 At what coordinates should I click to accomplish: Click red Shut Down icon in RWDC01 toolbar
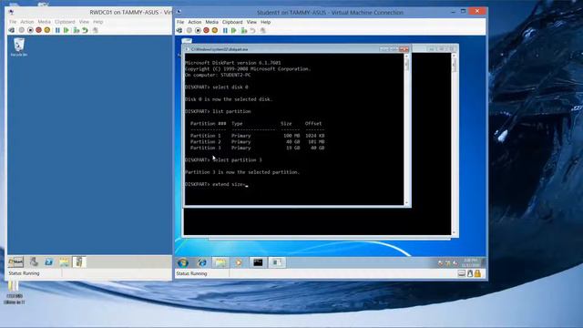38,30
